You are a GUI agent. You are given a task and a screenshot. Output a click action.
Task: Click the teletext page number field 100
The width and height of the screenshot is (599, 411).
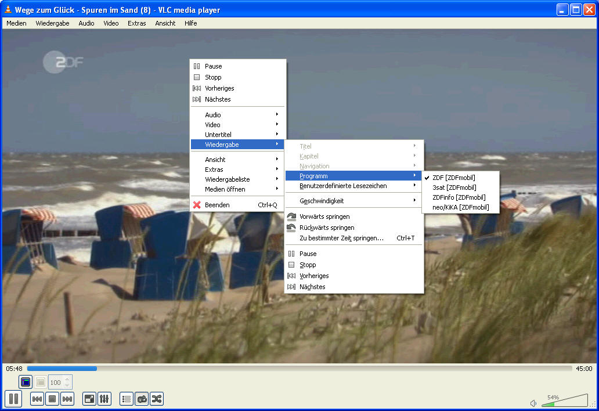point(60,382)
